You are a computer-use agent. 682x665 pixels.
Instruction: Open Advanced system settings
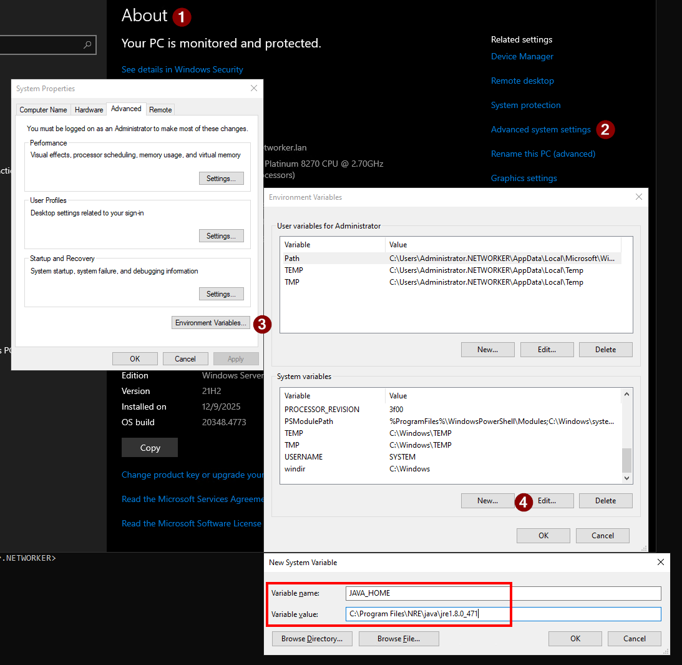click(540, 129)
